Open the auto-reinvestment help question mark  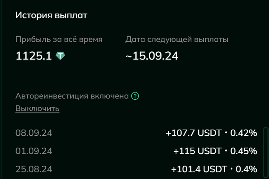(135, 96)
